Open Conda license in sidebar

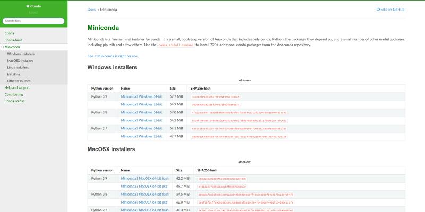[x=14, y=101]
